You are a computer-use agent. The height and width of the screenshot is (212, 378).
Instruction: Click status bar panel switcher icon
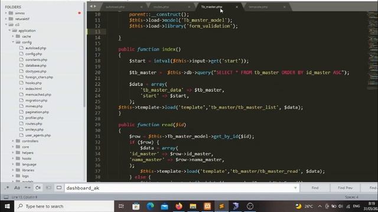6,197
